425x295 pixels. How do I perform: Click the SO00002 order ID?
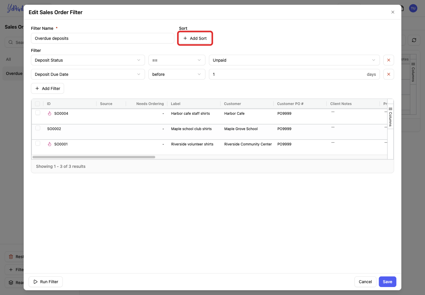pyautogui.click(x=54, y=129)
